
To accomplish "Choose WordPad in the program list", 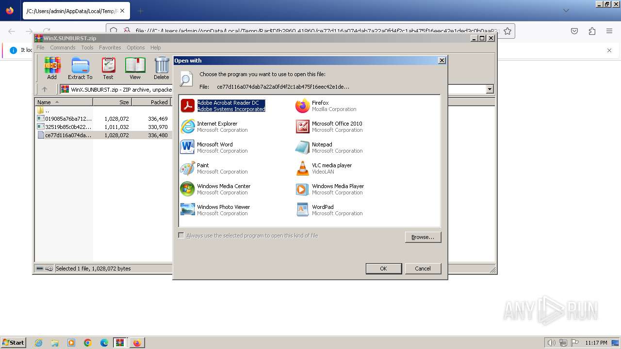I will pyautogui.click(x=329, y=210).
